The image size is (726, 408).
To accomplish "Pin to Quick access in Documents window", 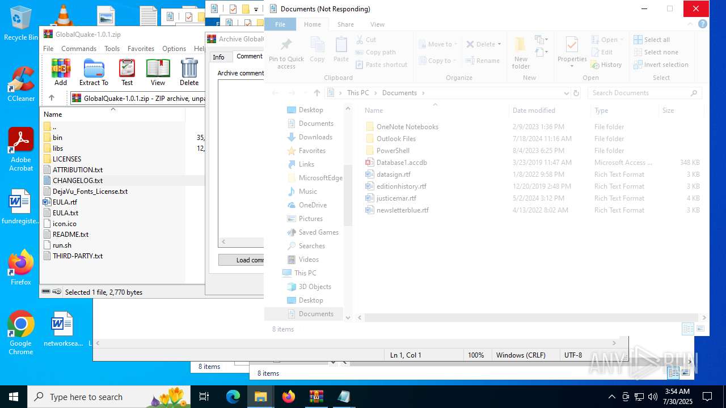I will pos(286,54).
